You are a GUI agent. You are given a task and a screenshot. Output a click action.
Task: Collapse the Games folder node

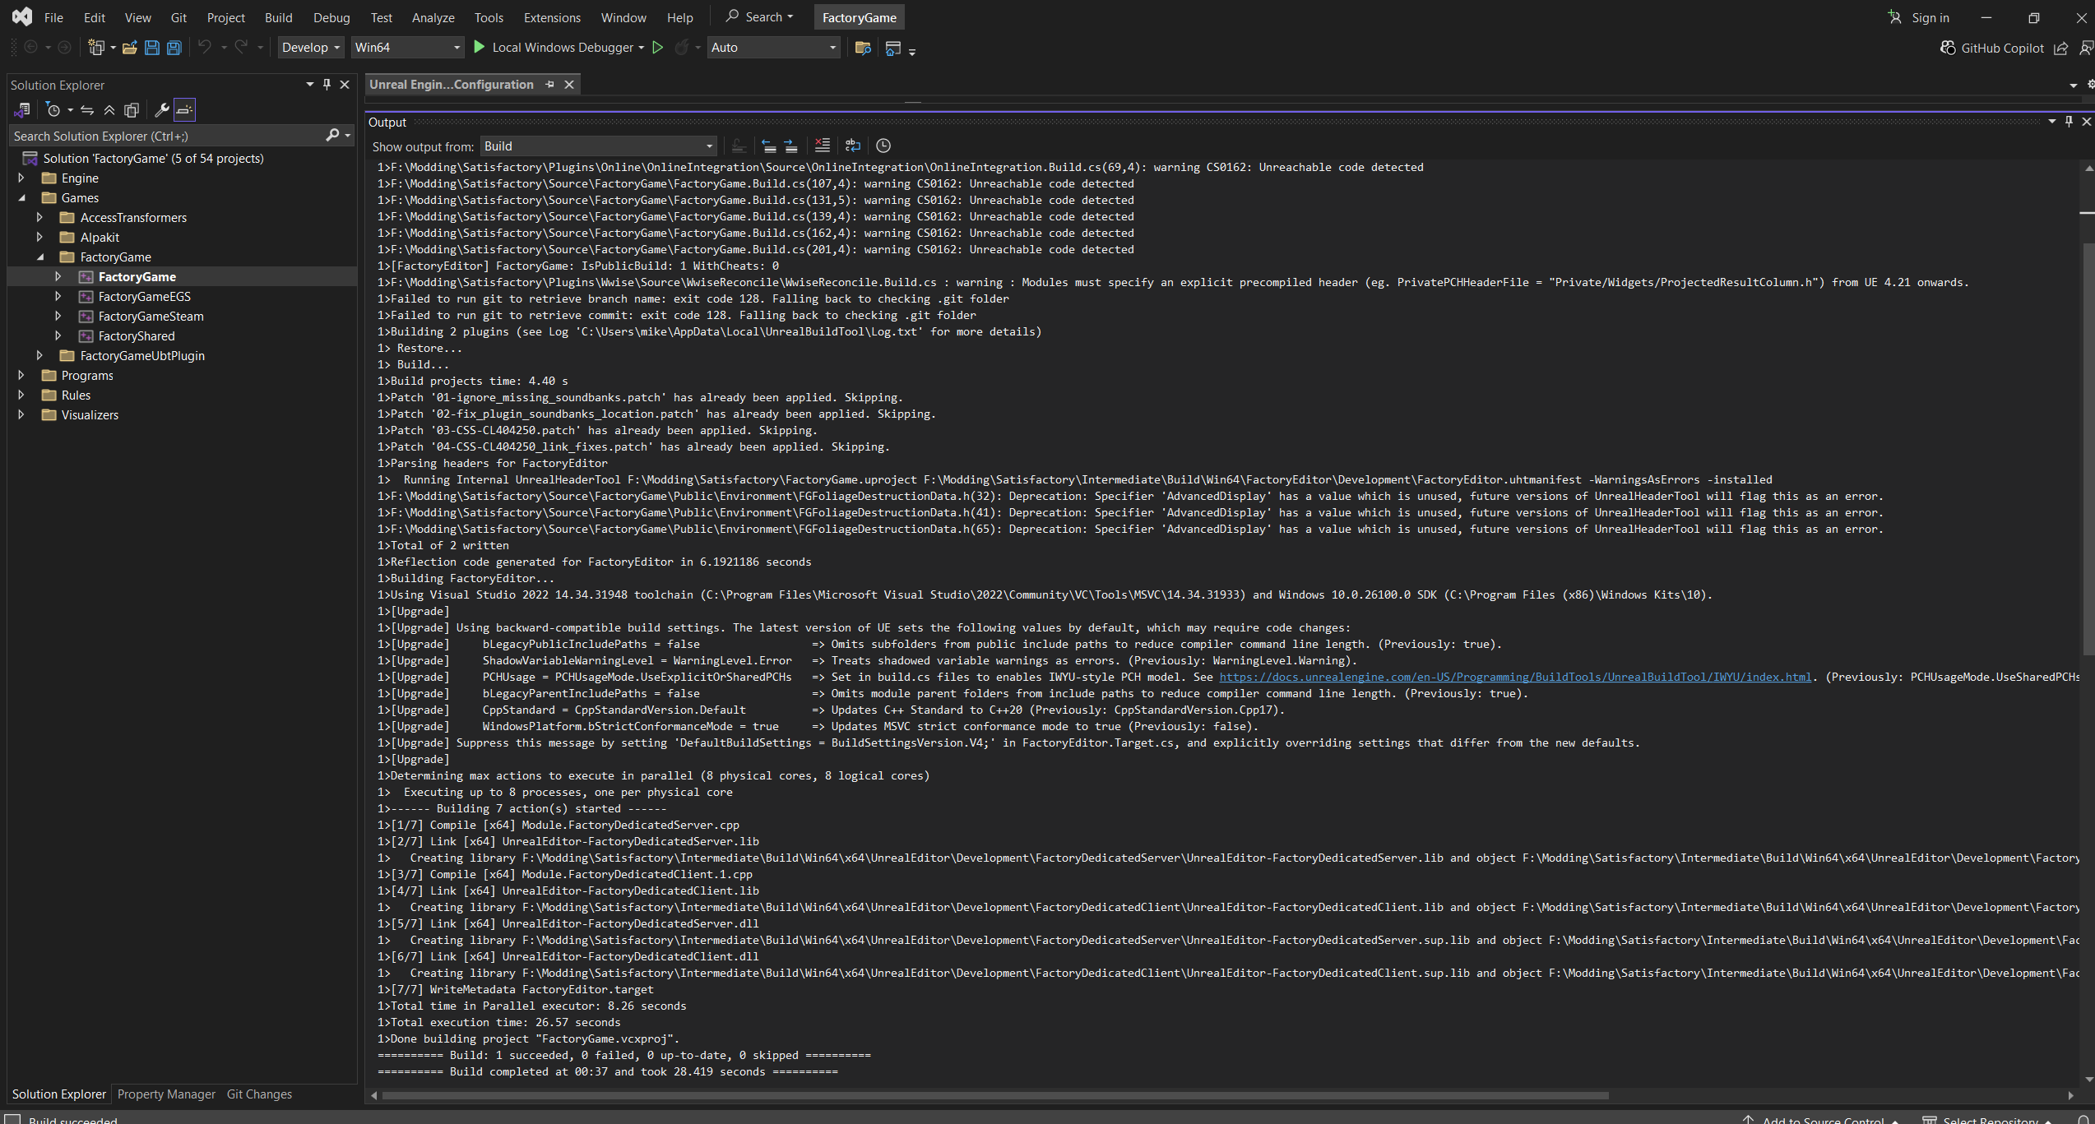[21, 197]
